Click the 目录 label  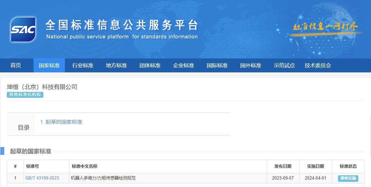tap(24, 128)
